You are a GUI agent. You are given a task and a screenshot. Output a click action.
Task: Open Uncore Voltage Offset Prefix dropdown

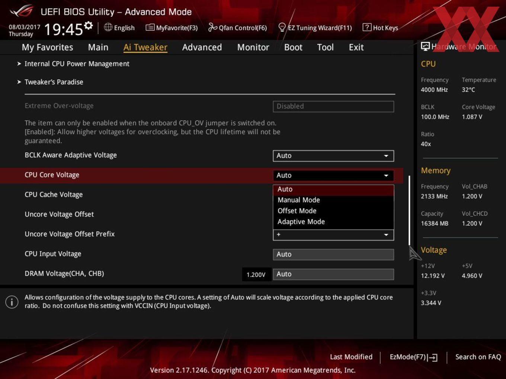pyautogui.click(x=333, y=234)
